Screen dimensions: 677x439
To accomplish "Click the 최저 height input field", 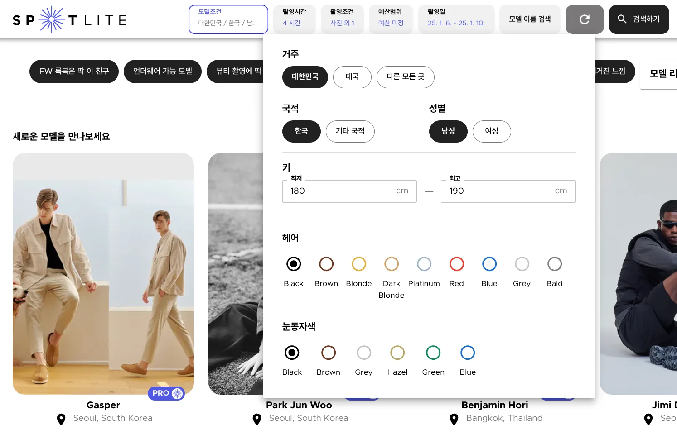I will pyautogui.click(x=349, y=191).
